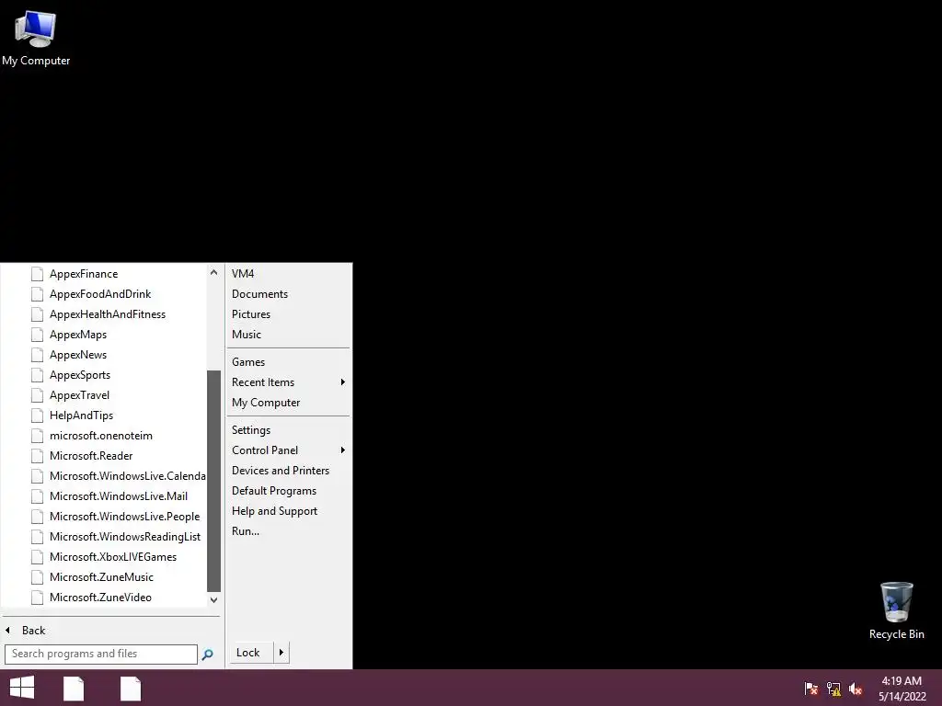Open the network status tray icon
This screenshot has width=942, height=706.
pos(833,689)
